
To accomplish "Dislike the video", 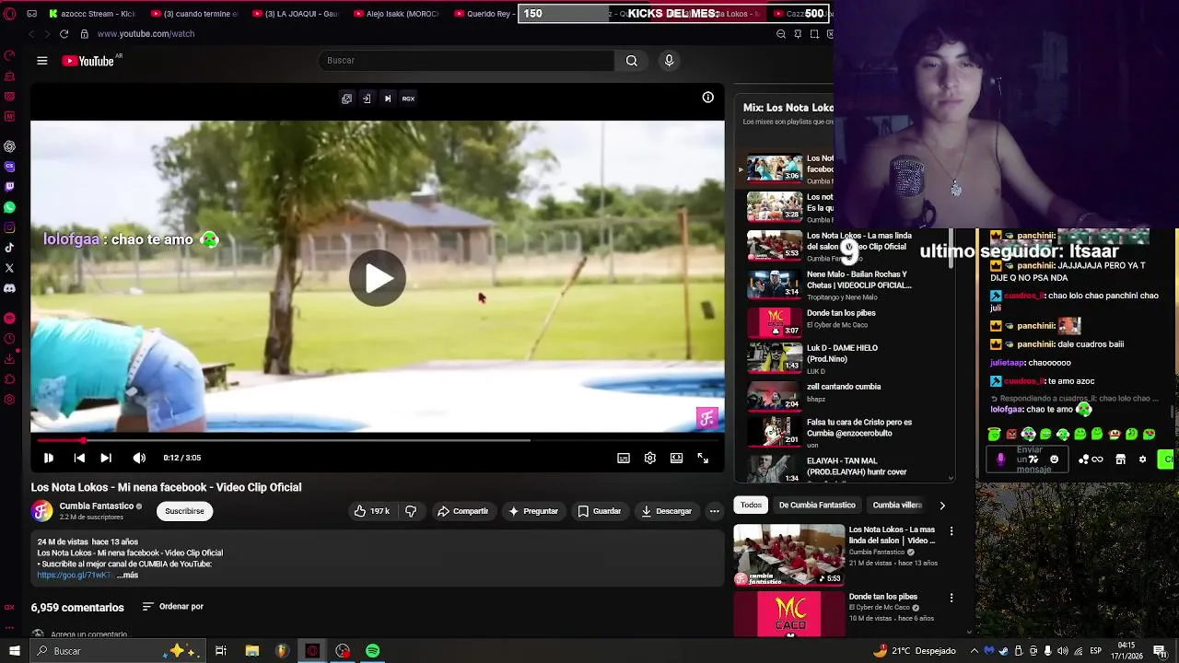I will (411, 511).
